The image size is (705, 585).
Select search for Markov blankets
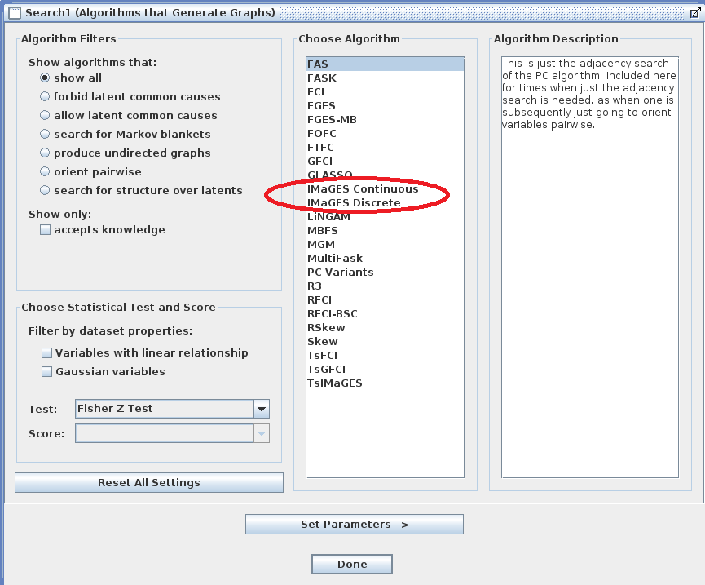pyautogui.click(x=45, y=134)
